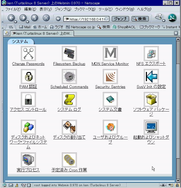Open the Security Sentries icon
The width and height of the screenshot is (181, 188).
point(110,76)
